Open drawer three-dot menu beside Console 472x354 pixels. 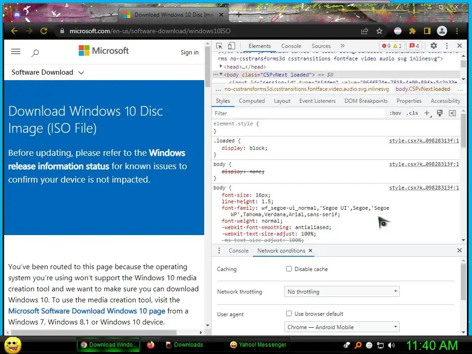219,251
